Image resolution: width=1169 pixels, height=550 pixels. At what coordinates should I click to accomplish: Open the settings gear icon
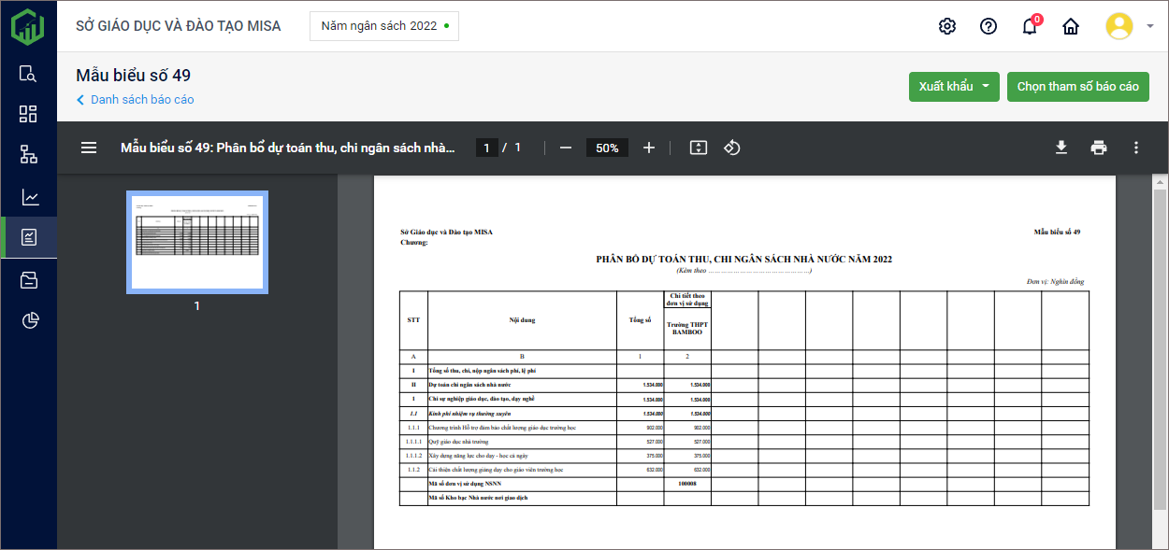tap(947, 26)
